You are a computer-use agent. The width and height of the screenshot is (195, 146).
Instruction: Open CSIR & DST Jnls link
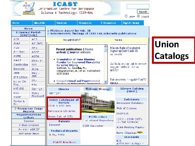coord(59,106)
